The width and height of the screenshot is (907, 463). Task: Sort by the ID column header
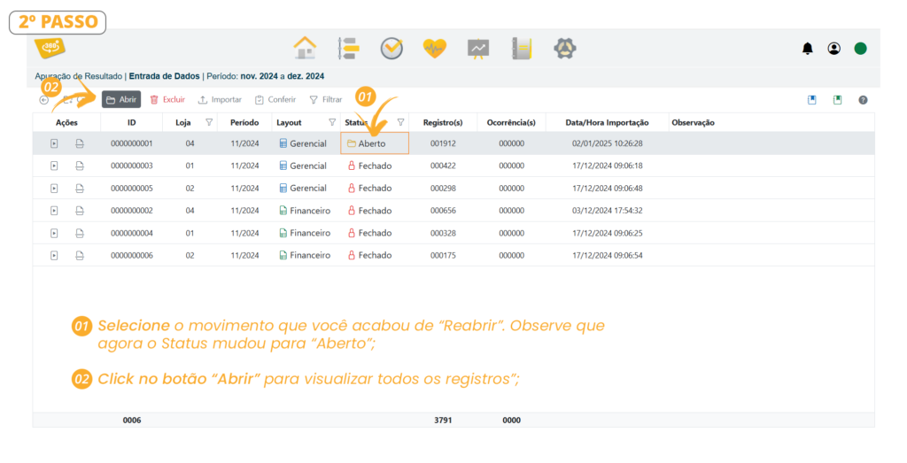(132, 122)
